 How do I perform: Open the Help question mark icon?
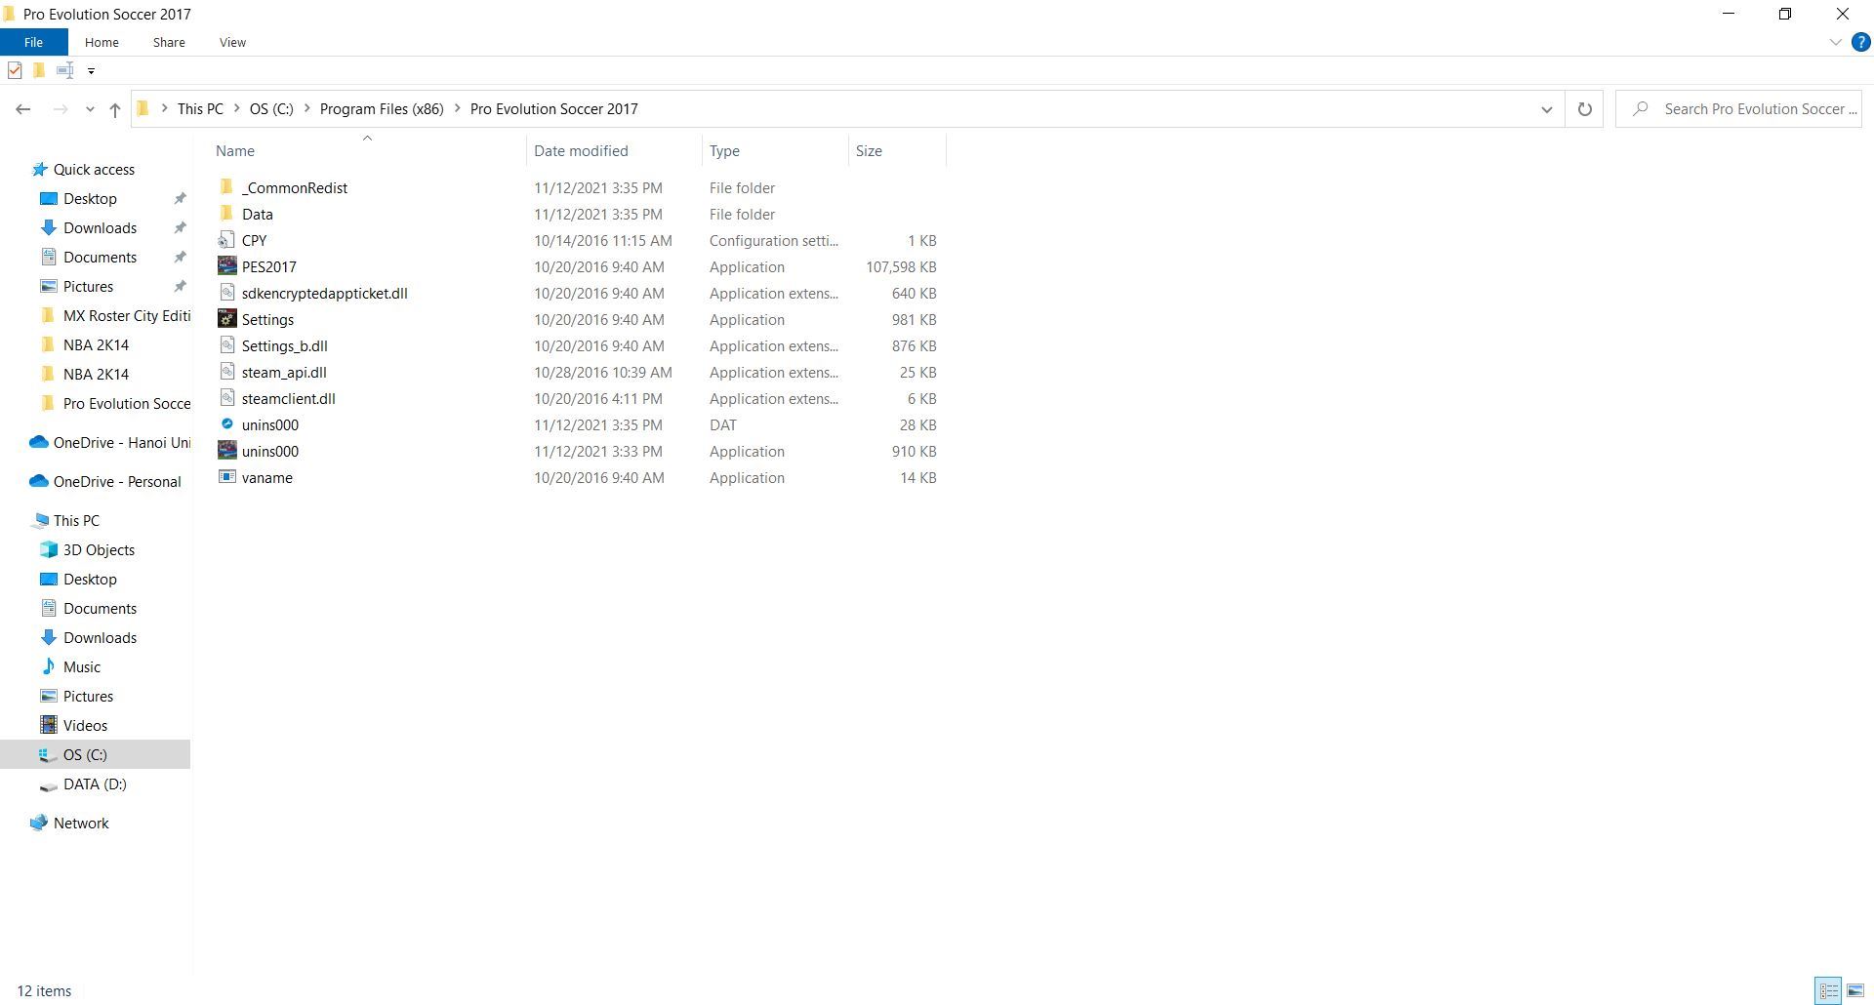pyautogui.click(x=1861, y=42)
